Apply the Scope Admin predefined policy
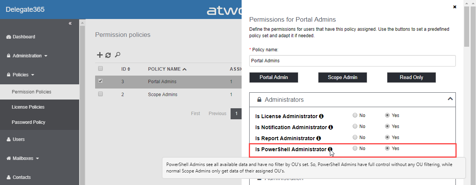This screenshot has width=476, height=185. [x=342, y=77]
